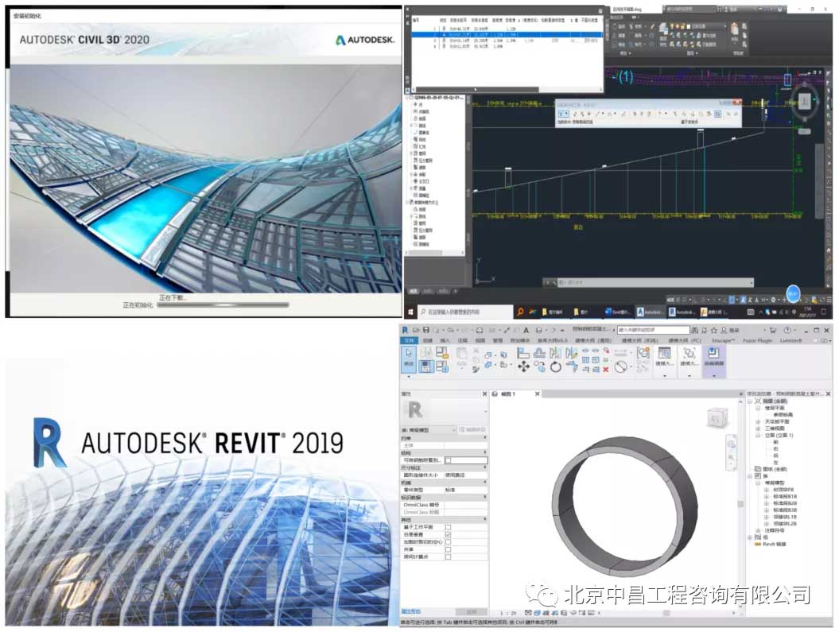
Task: Expand the 组 node in project browser
Action: pos(750,537)
